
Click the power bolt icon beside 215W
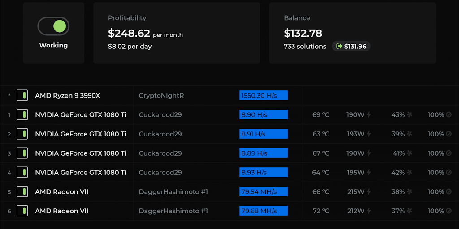point(369,191)
